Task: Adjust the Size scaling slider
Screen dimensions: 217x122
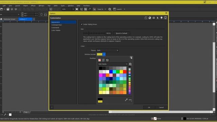Action: [x=94, y=33]
